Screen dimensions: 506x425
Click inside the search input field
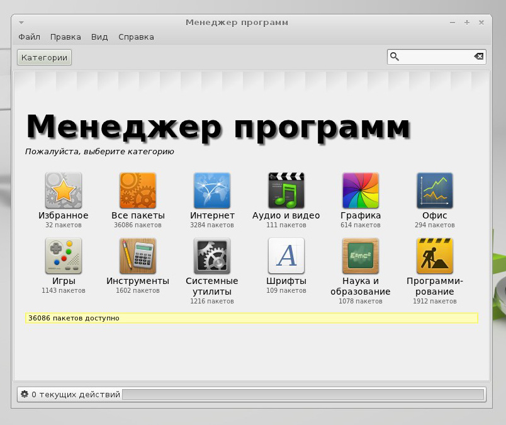[x=436, y=57]
